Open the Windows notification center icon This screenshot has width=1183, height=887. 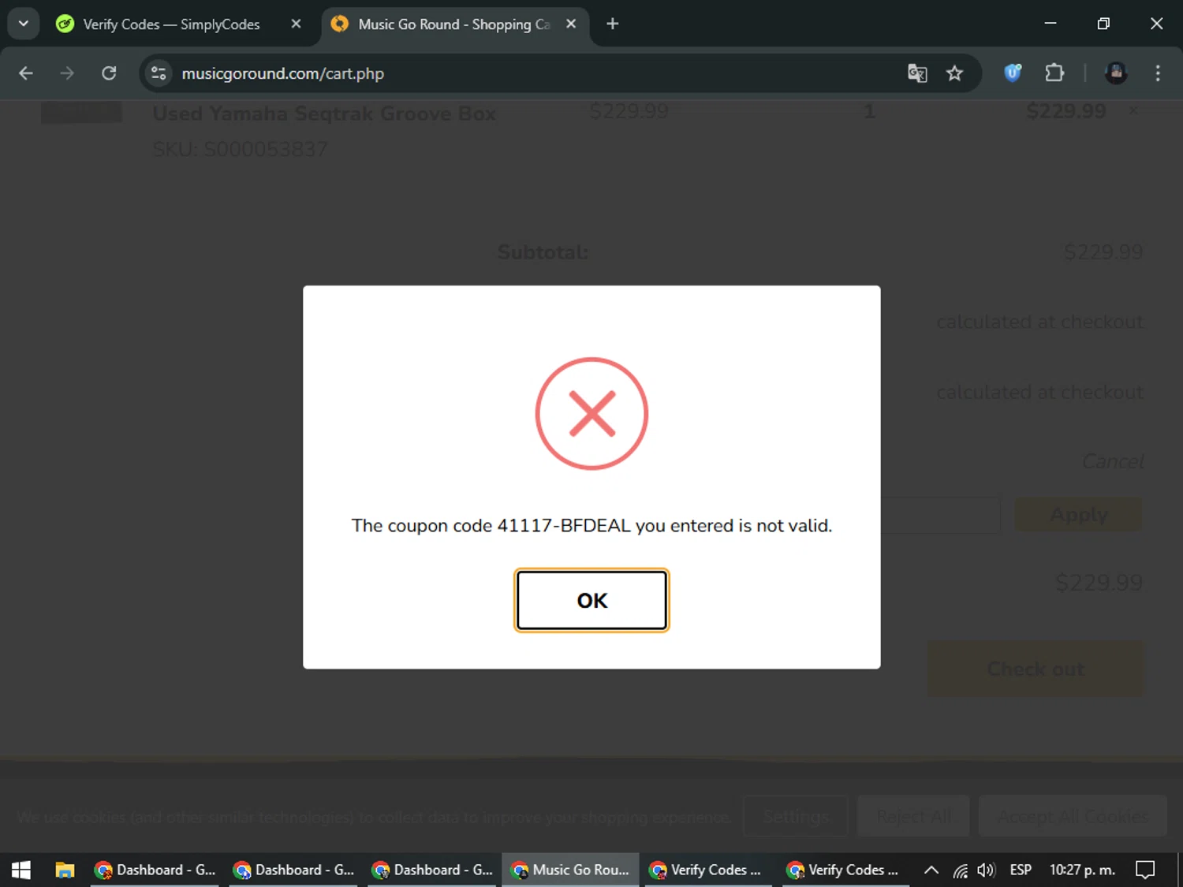(x=1145, y=870)
